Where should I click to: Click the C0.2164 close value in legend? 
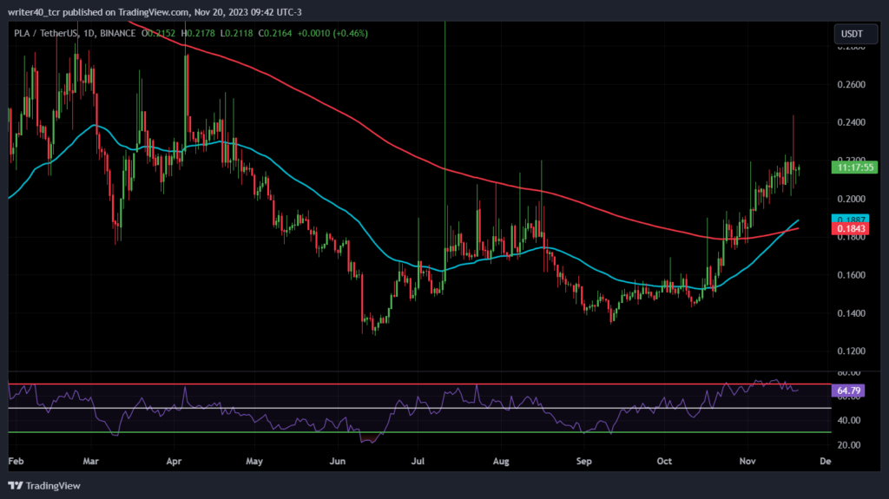pyautogui.click(x=275, y=34)
